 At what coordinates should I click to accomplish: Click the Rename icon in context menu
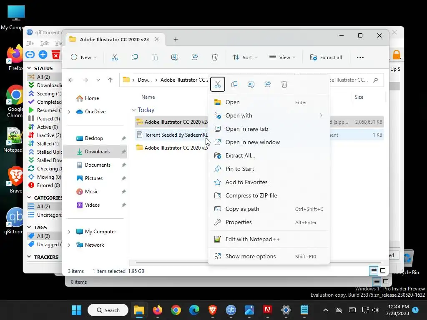(x=251, y=84)
